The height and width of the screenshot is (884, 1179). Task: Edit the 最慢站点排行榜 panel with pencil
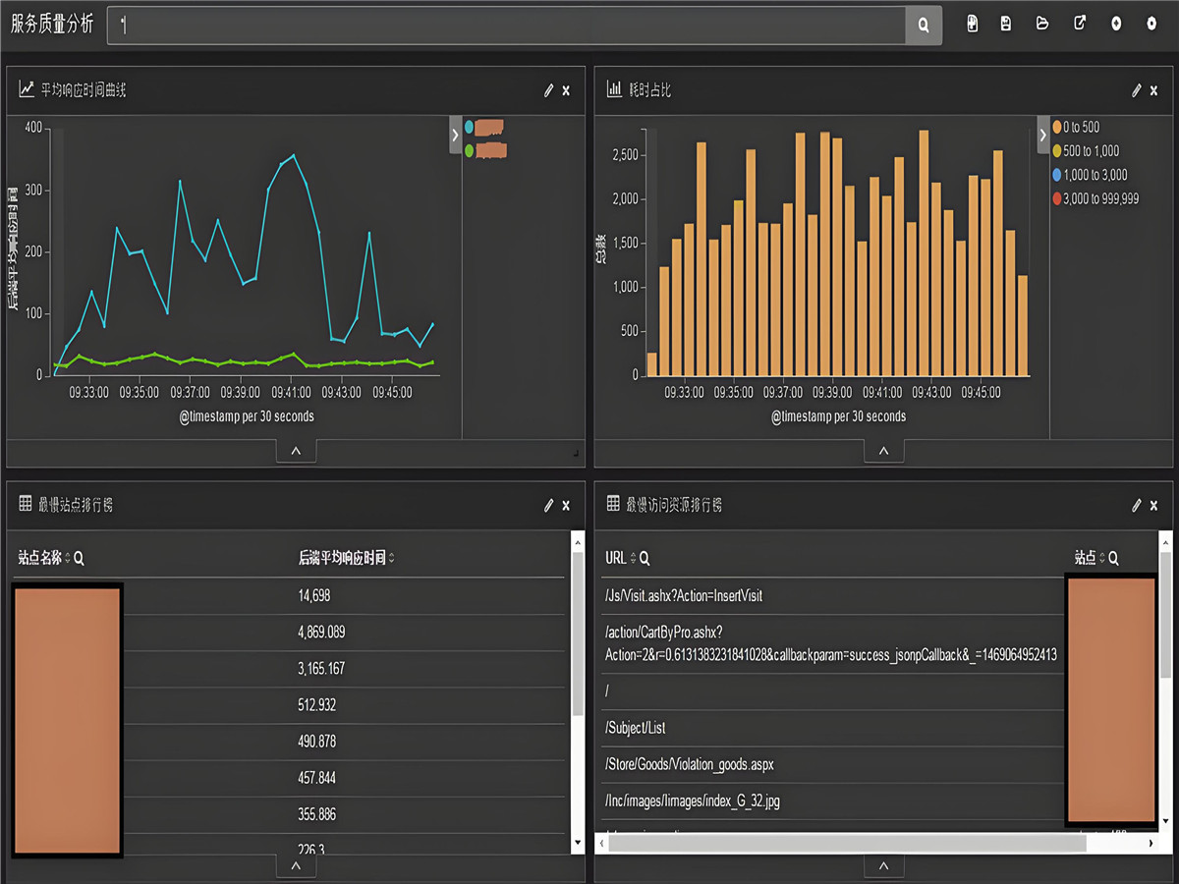(x=548, y=505)
